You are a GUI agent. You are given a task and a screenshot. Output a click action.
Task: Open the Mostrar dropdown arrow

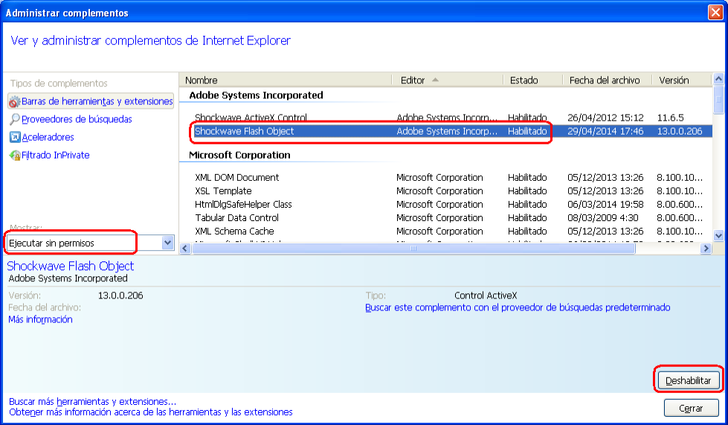click(x=167, y=243)
